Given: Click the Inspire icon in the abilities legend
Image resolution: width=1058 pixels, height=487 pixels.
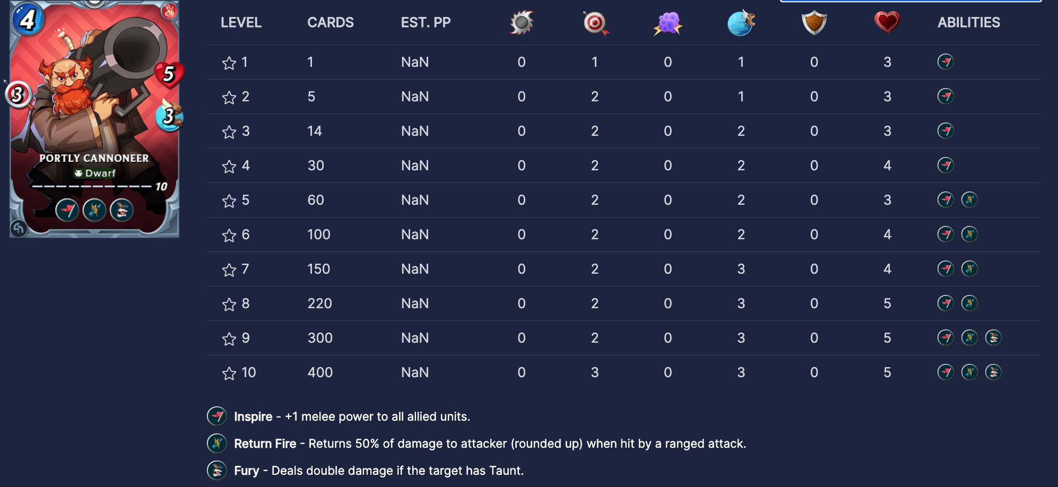Looking at the screenshot, I should pyautogui.click(x=216, y=416).
